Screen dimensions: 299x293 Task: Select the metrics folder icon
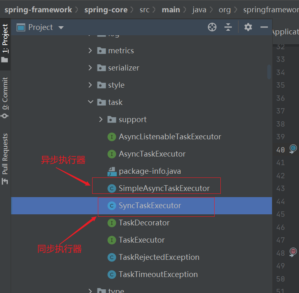point(102,51)
